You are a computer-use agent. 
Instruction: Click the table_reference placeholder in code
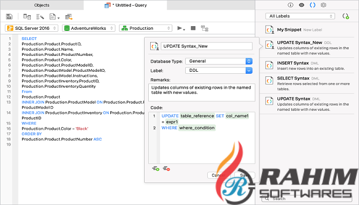tap(197, 116)
